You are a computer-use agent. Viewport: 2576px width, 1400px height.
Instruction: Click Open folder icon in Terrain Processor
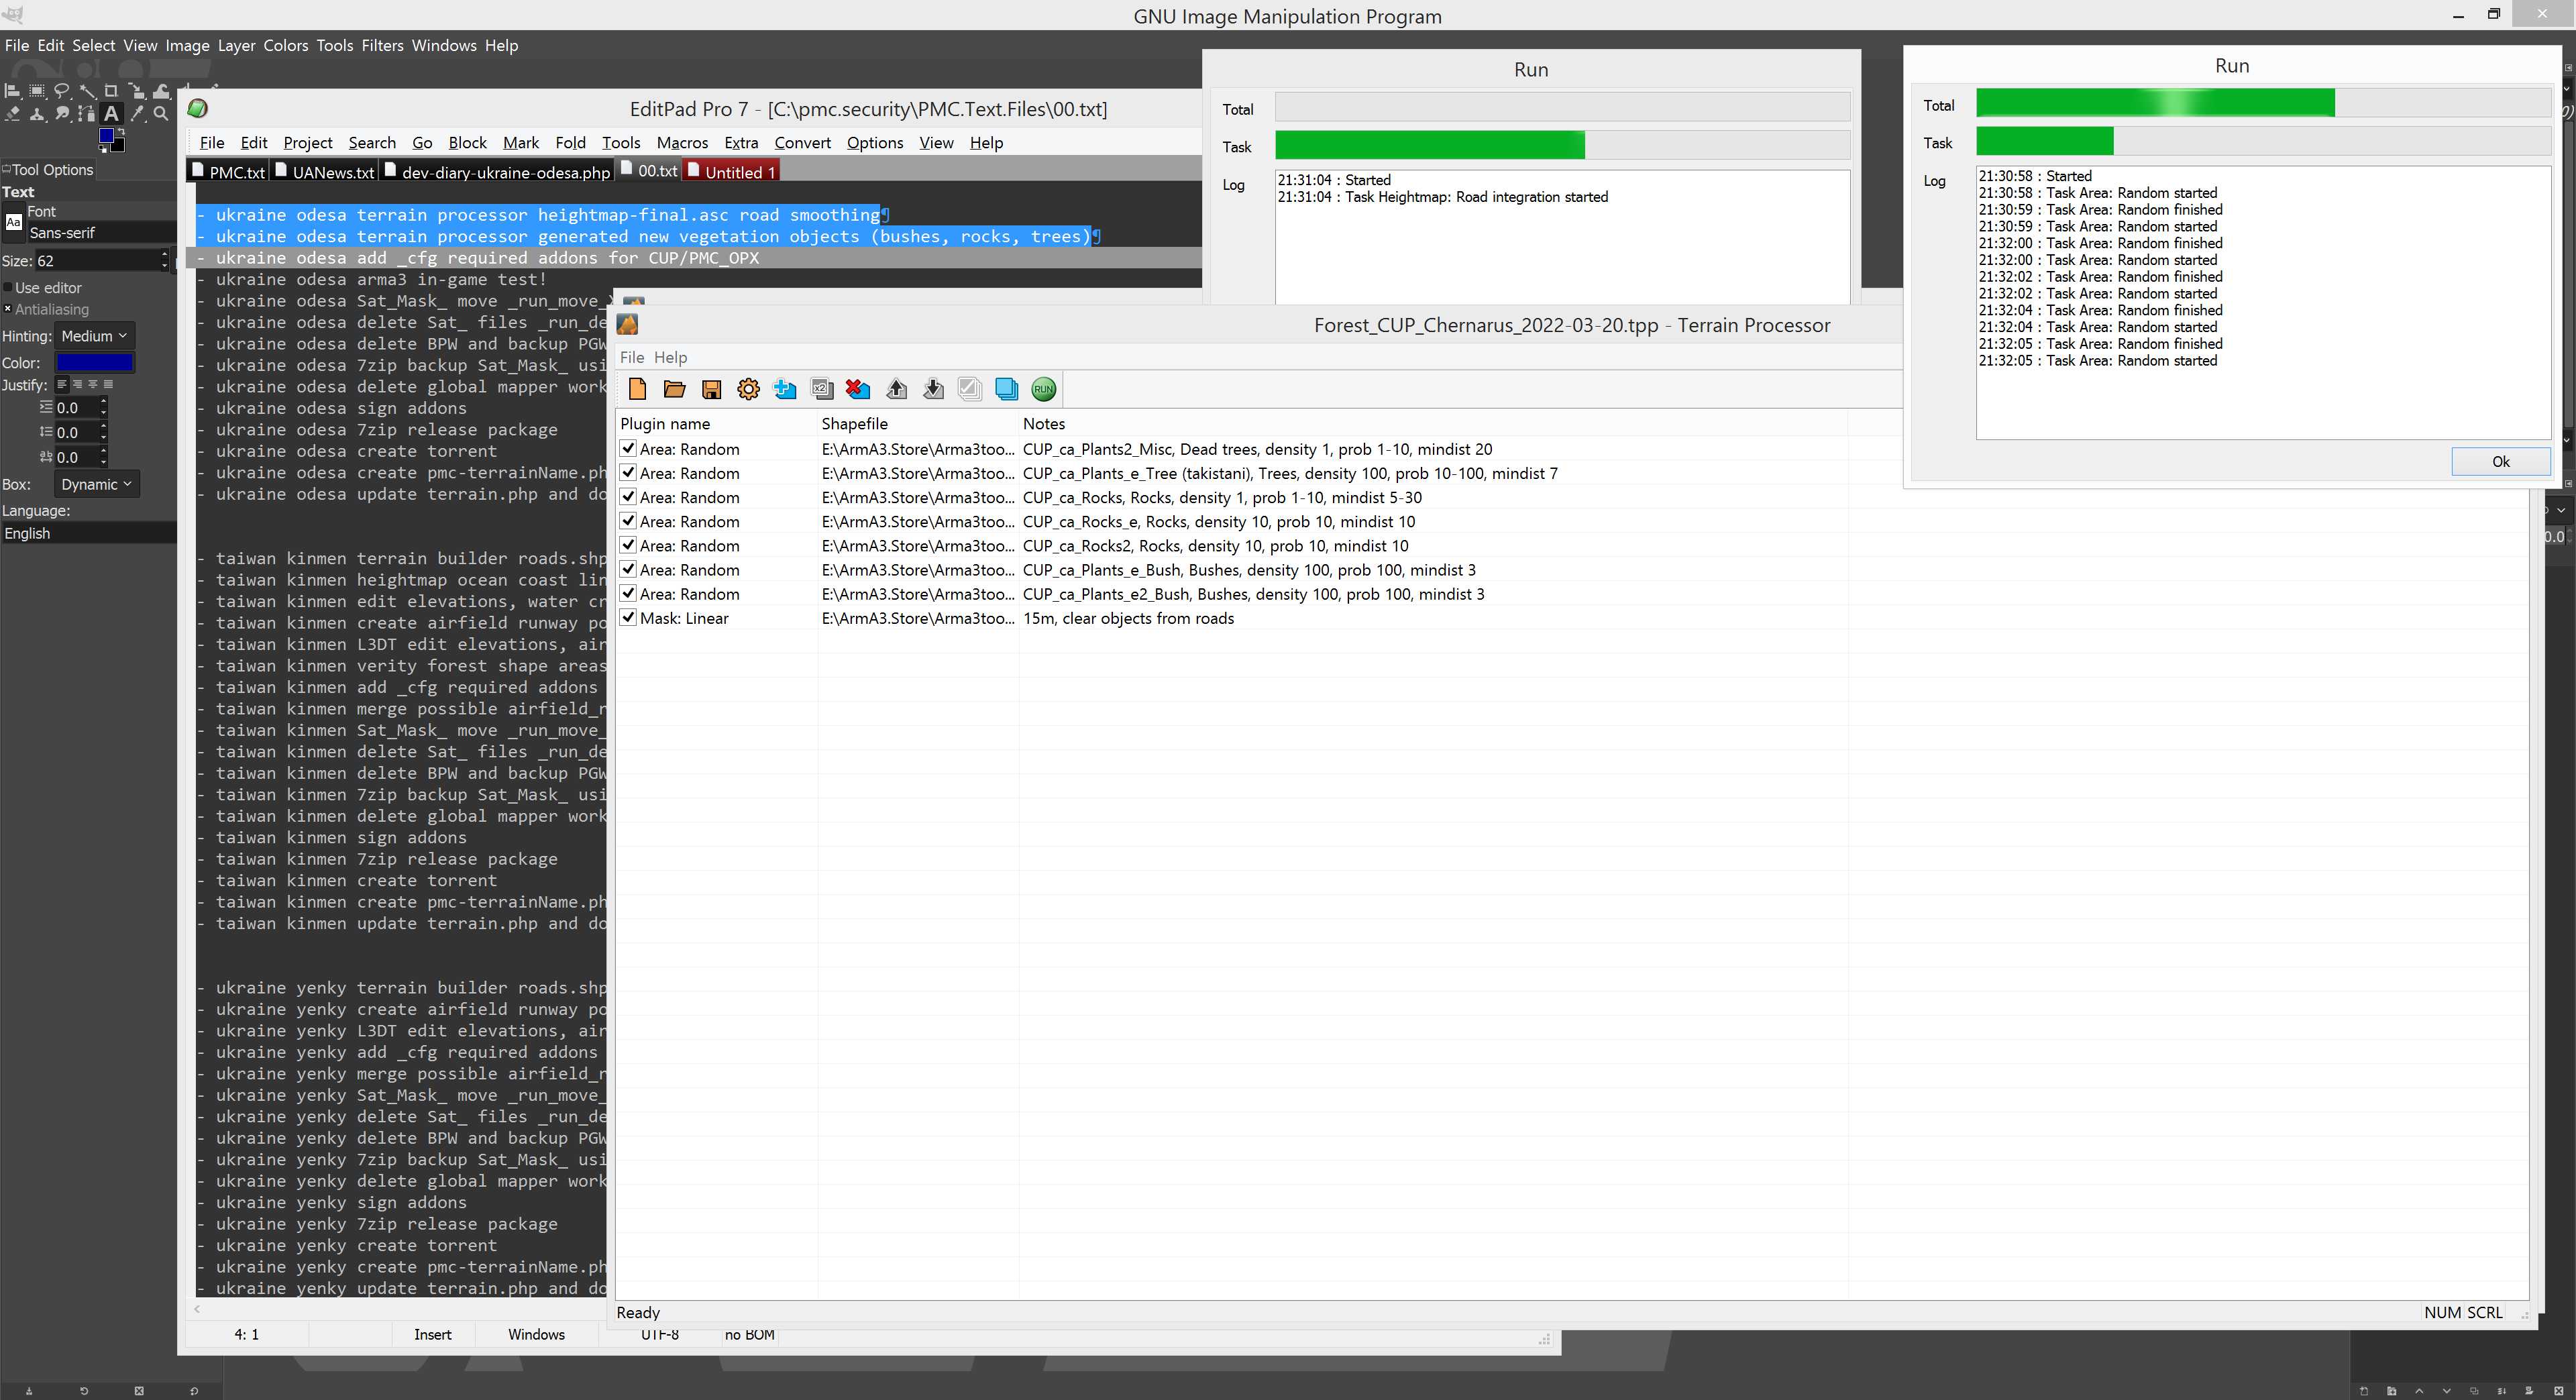(674, 389)
